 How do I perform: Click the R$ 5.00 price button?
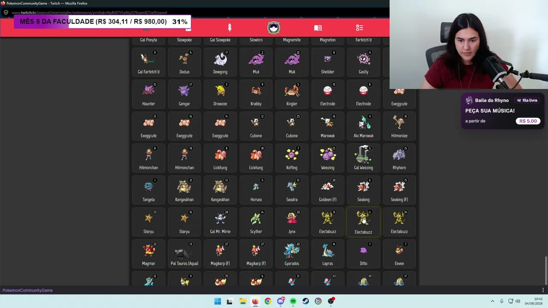tap(528, 121)
